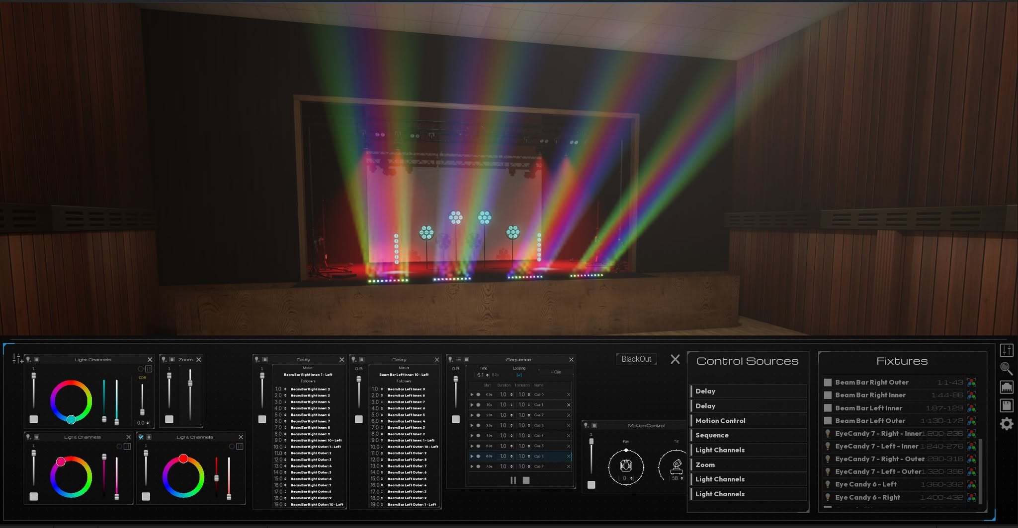Toggle the Beam Bar Right Outer fixture checkbox
This screenshot has width=1018, height=528.
pos(828,383)
